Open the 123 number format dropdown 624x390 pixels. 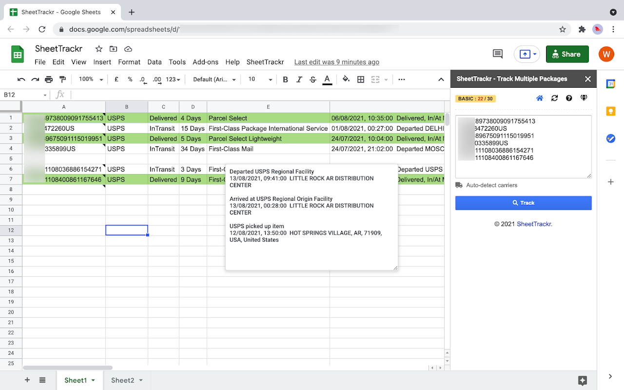coord(173,79)
